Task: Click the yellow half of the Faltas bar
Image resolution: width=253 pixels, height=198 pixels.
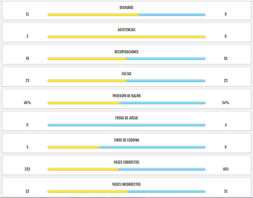Action: click(x=87, y=81)
